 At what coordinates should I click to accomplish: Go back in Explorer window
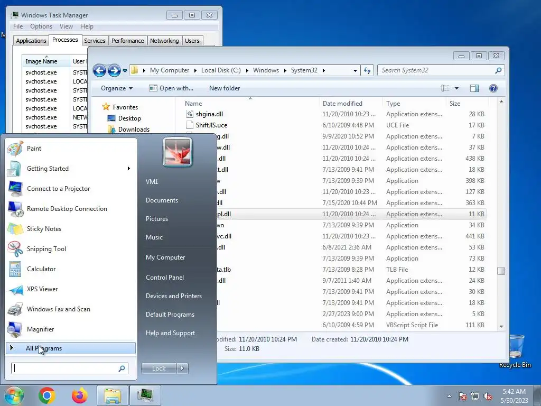(x=99, y=70)
